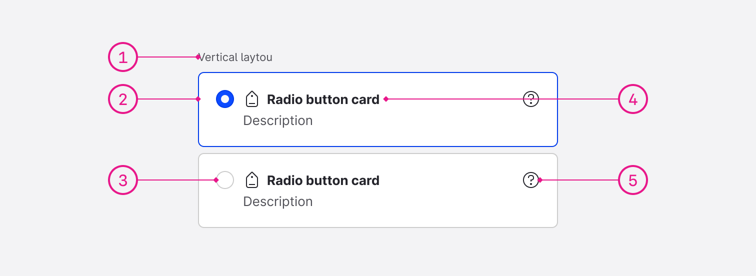Open the help icon in the unselected card

coord(530,180)
